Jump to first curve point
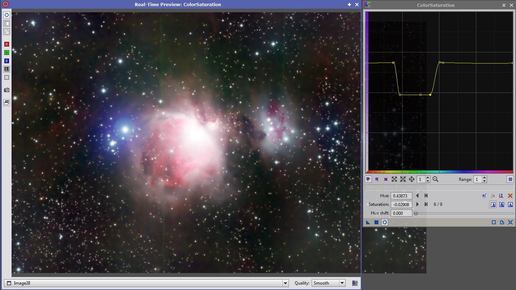 [426, 196]
